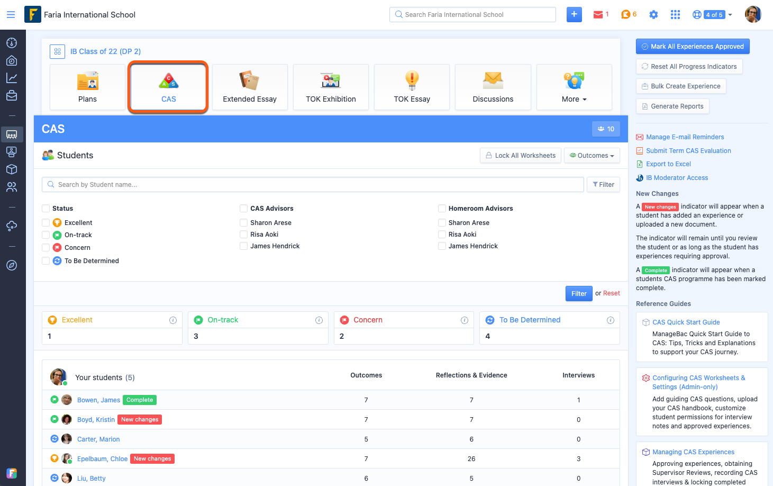Open the Extended Essay tab

[250, 87]
